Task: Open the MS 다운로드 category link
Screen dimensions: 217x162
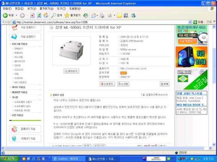Action: [x=20, y=83]
